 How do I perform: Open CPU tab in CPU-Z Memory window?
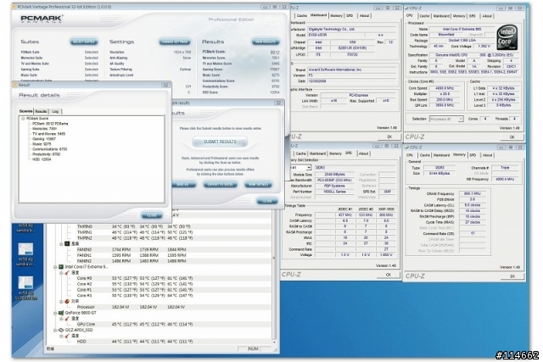click(x=410, y=155)
